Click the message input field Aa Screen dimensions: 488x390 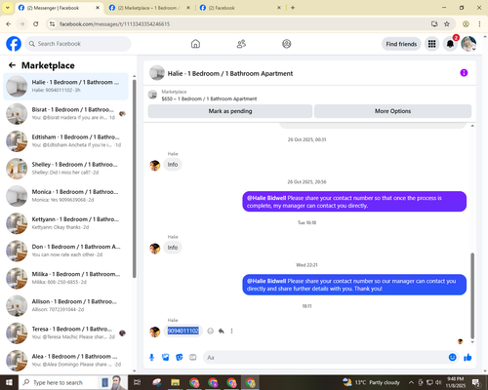(x=325, y=358)
